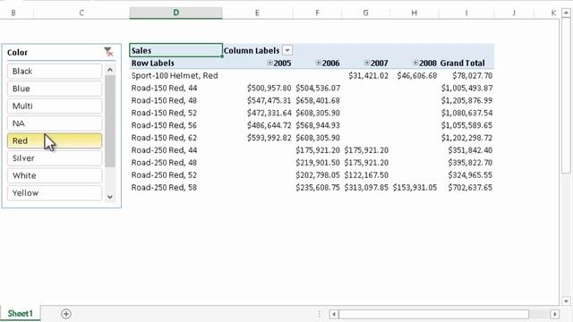Click the $658,401.68 cell
This screenshot has width=573, height=322.
(x=318, y=100)
